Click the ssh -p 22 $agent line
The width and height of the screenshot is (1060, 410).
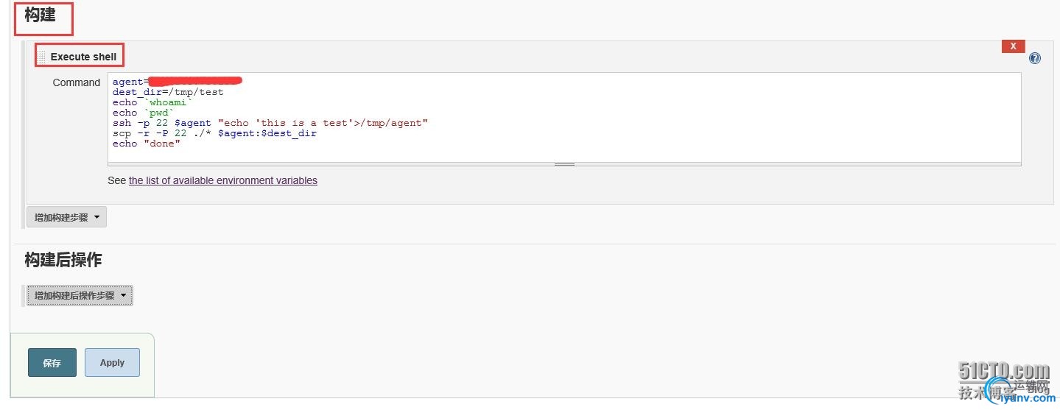[270, 123]
